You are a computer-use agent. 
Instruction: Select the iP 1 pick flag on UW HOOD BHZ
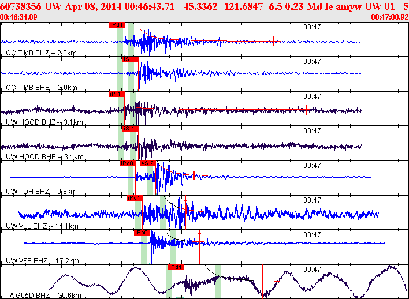click(117, 94)
